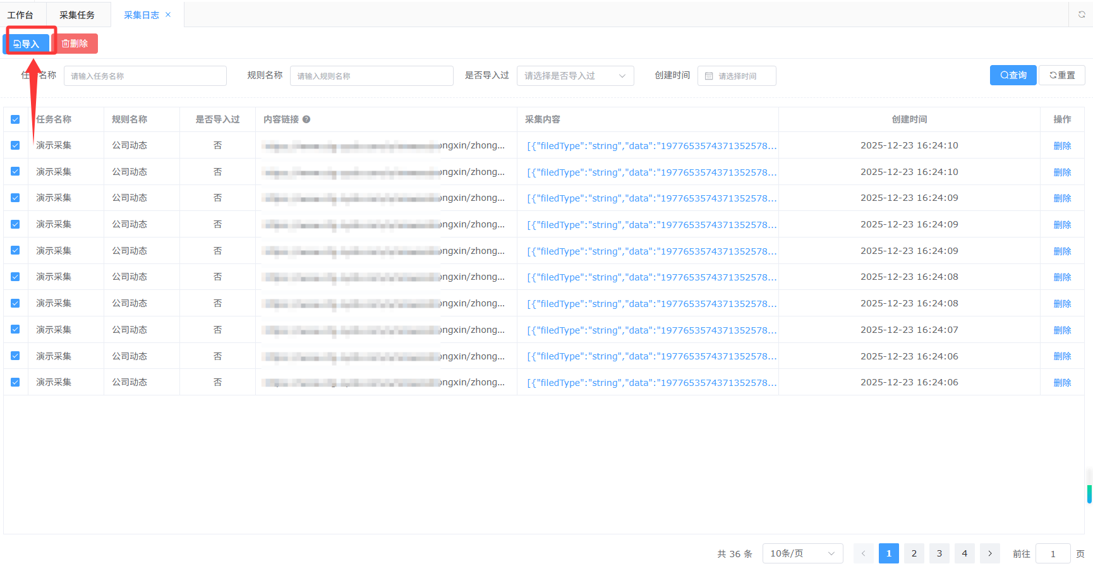Click the calendar icon in the 创建时间 field
1093x566 pixels.
[x=709, y=76]
